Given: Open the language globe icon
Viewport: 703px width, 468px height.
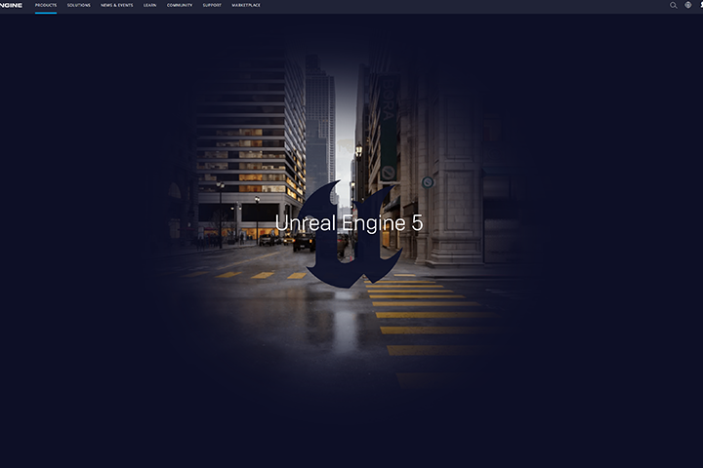Looking at the screenshot, I should click(687, 5).
